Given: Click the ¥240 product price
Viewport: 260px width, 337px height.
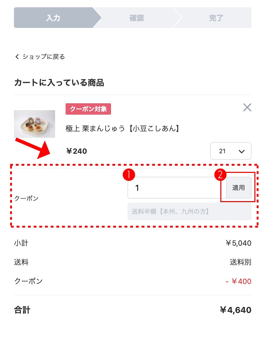Looking at the screenshot, I should pos(76,151).
